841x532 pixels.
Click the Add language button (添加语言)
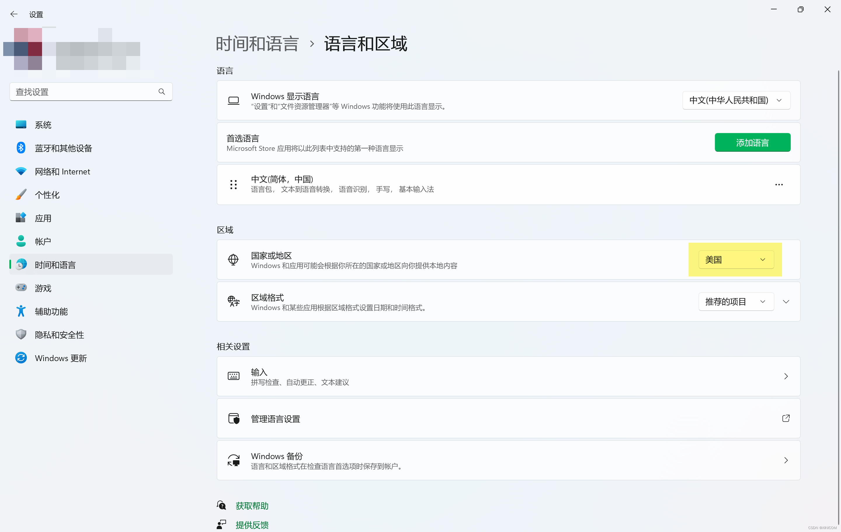click(752, 142)
